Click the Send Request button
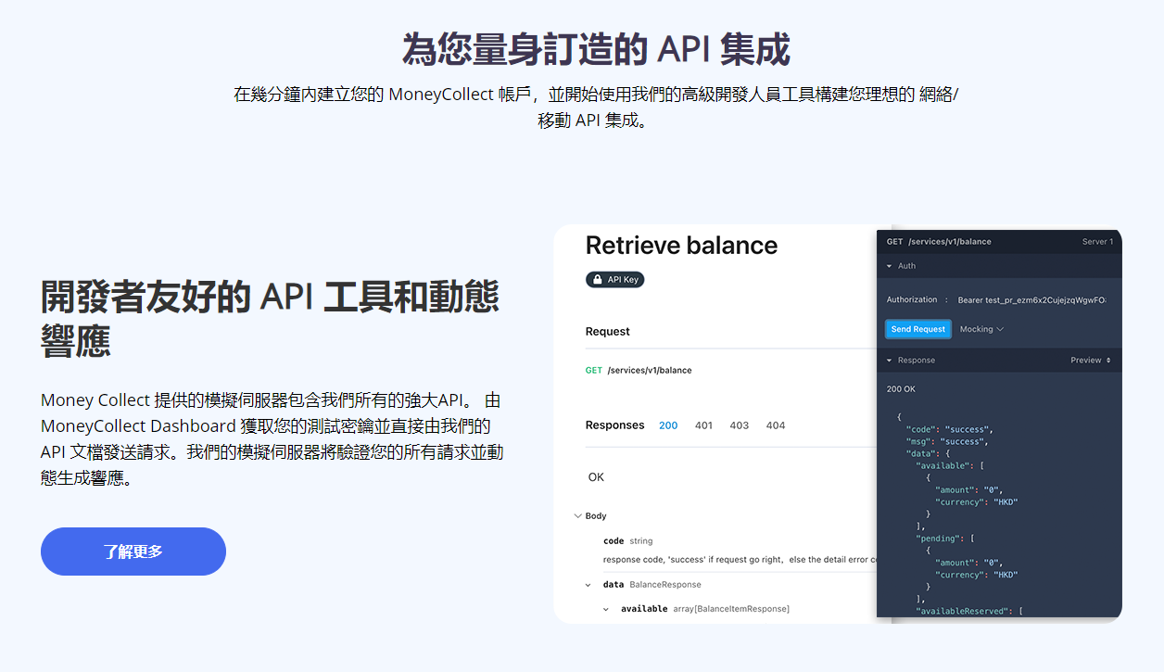The image size is (1164, 672). coord(917,329)
